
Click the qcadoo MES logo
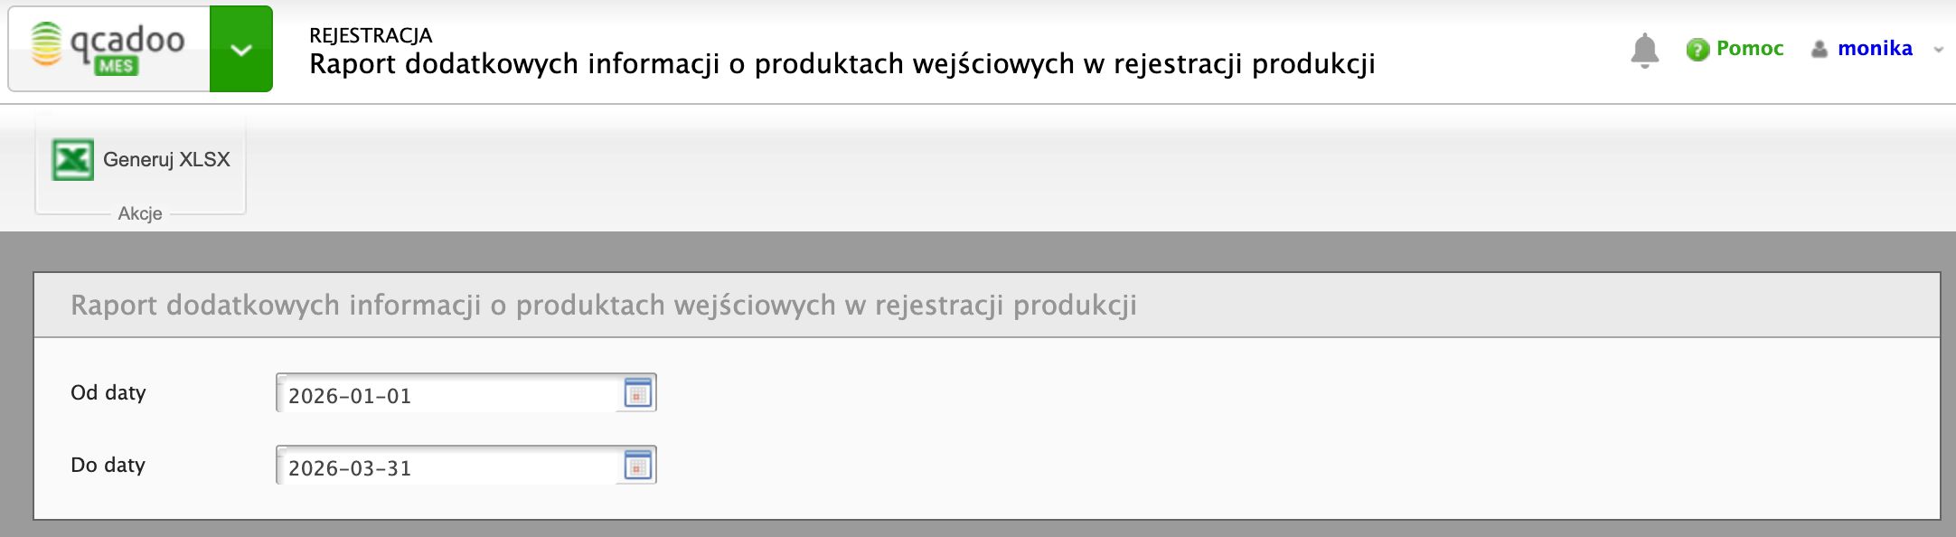coord(108,48)
